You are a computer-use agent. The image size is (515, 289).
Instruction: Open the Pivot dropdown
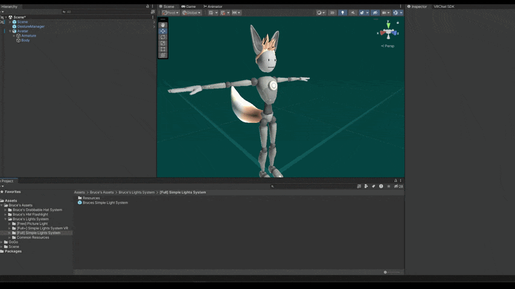(170, 13)
